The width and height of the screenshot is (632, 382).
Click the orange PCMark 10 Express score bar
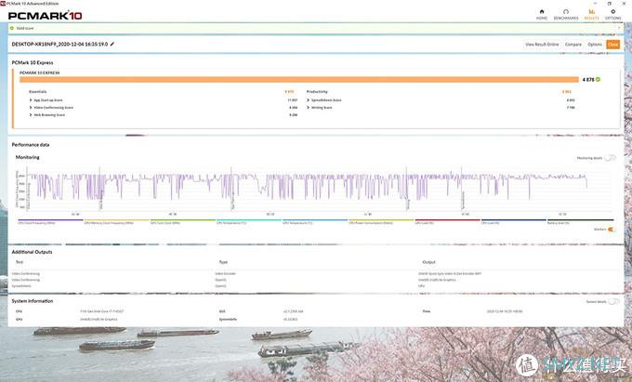(x=299, y=79)
